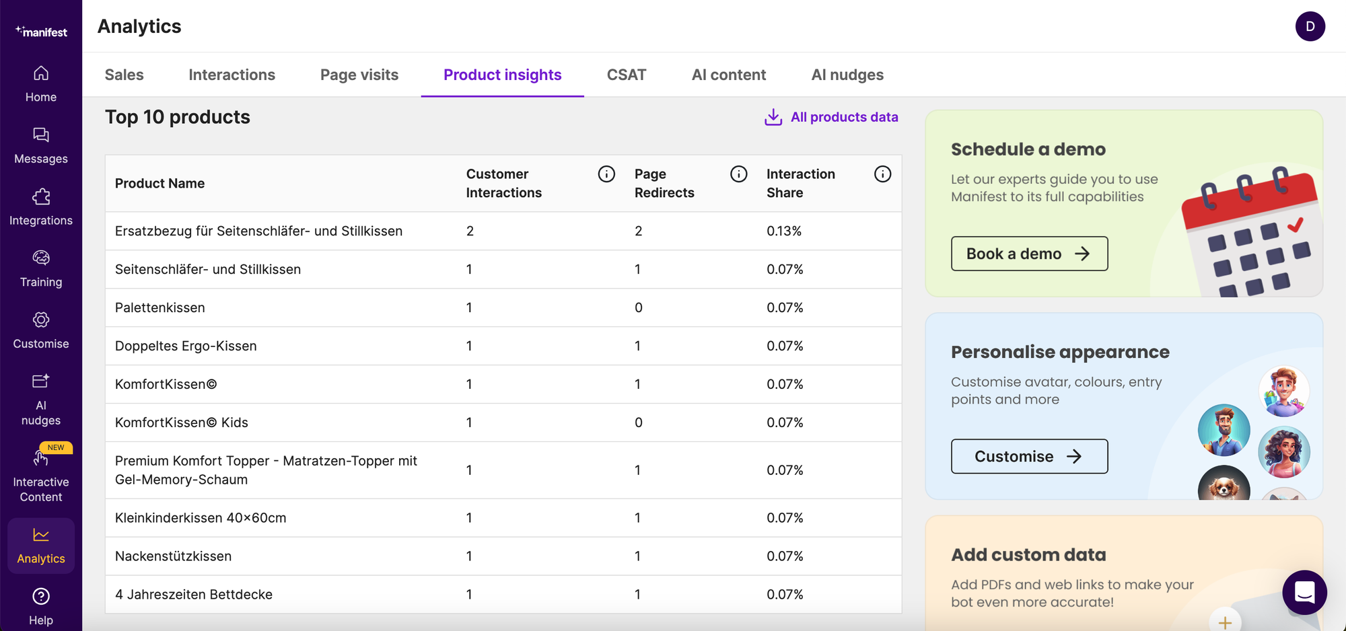Open Home from the sidebar
Viewport: 1346px width, 631px height.
tap(41, 84)
